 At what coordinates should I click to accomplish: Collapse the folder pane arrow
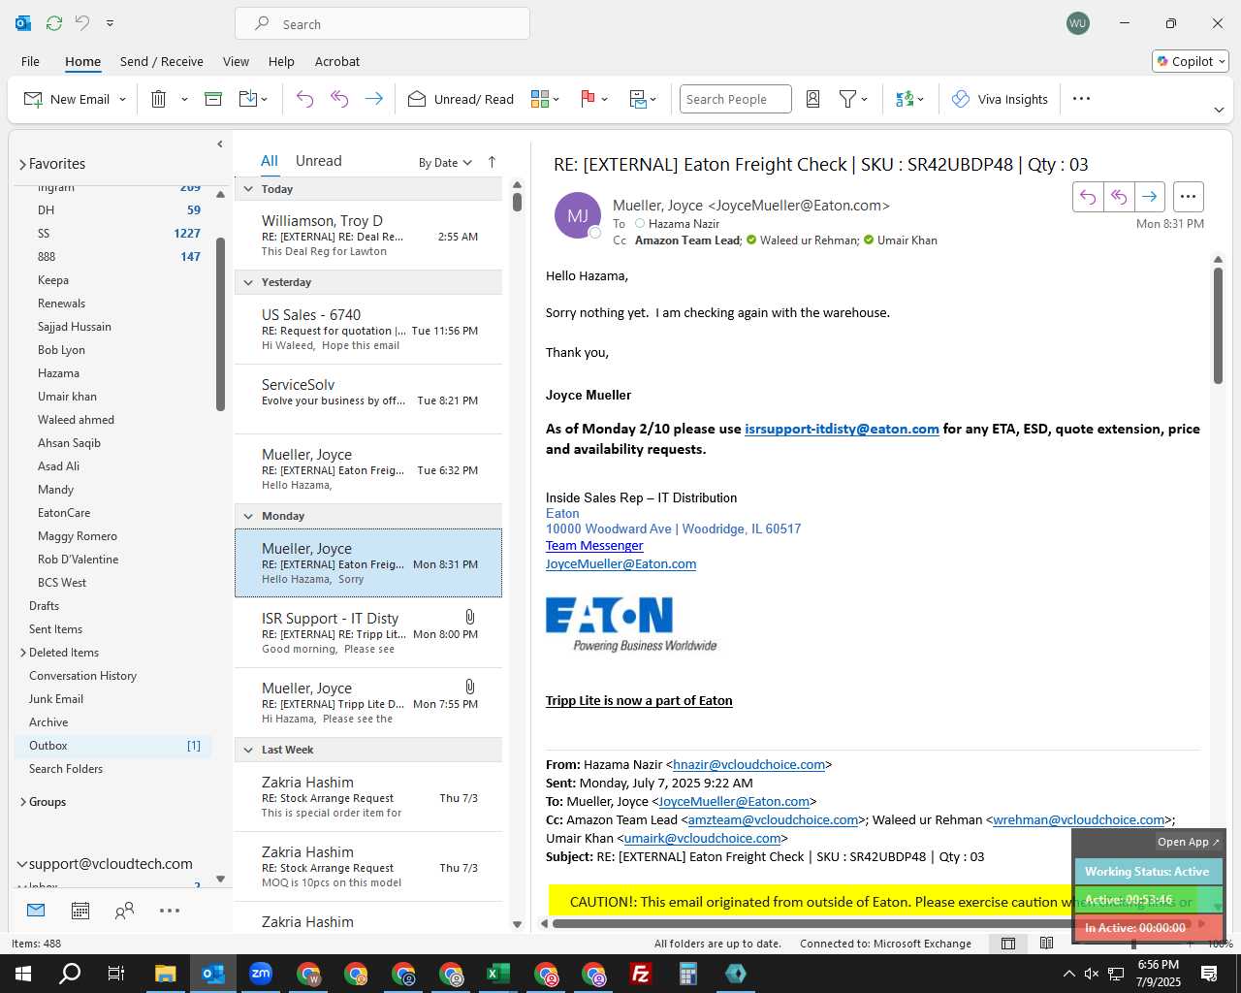pyautogui.click(x=220, y=144)
